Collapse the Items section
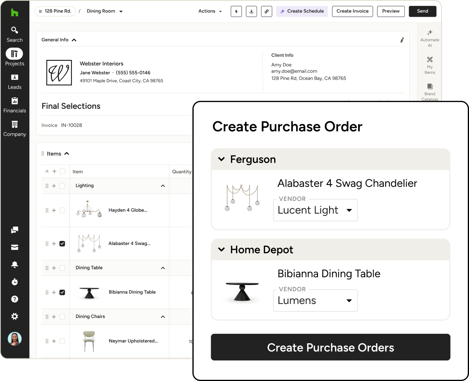This screenshot has width=469, height=381. 67,154
